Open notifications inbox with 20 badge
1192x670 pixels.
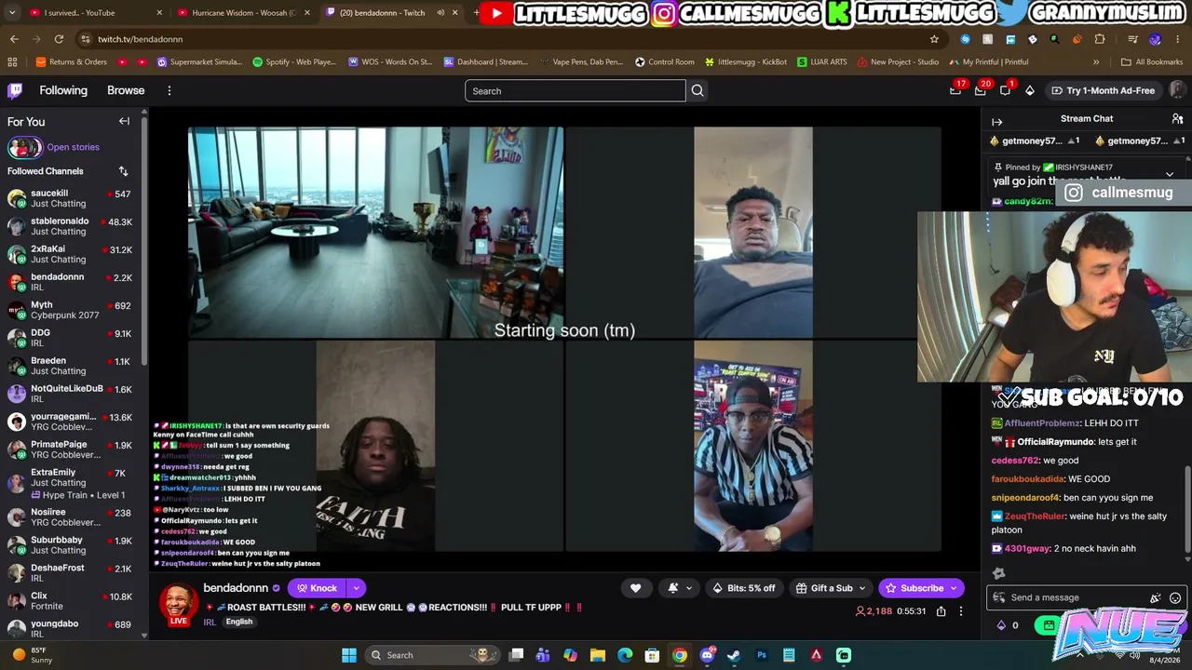[981, 90]
